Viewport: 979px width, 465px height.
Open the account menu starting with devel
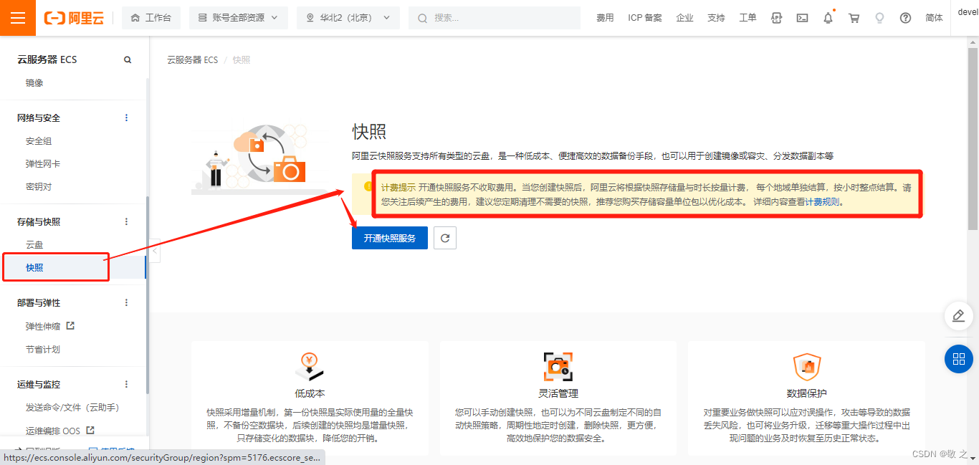coord(968,11)
